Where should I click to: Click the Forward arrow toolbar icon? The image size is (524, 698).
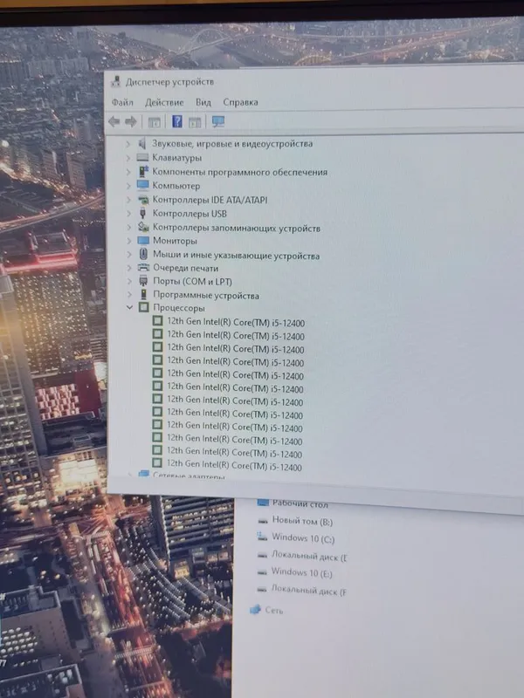click(130, 121)
